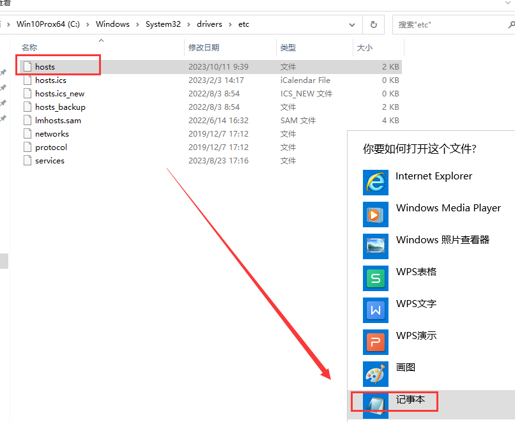Navigate to Windows via the breadcrumb
The height and width of the screenshot is (422, 515).
[112, 24]
